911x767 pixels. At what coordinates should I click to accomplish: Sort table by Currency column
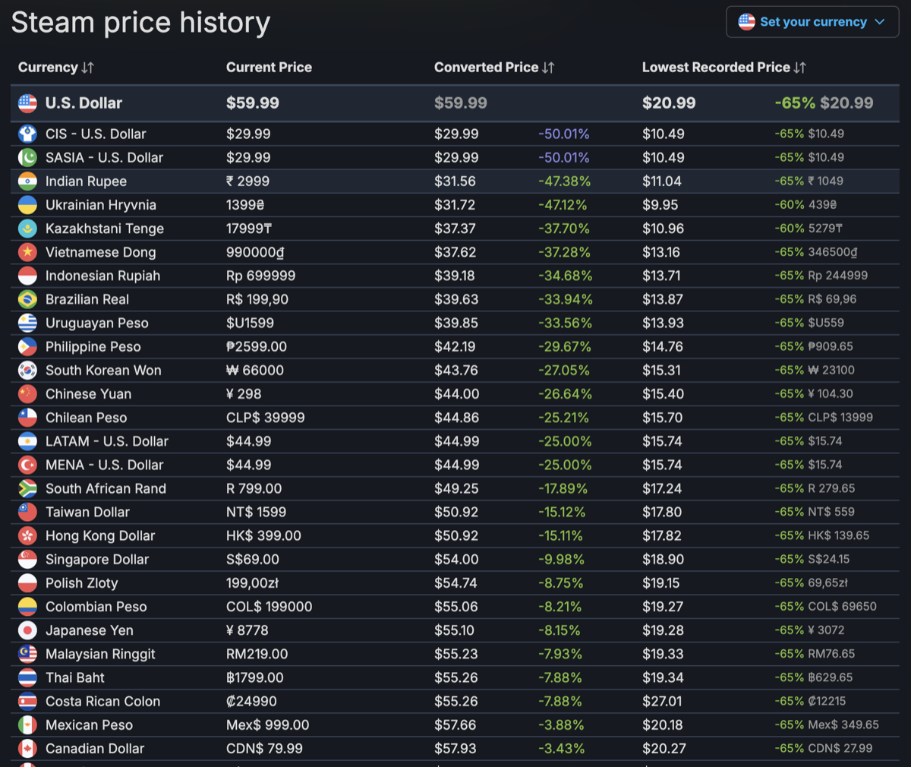56,68
